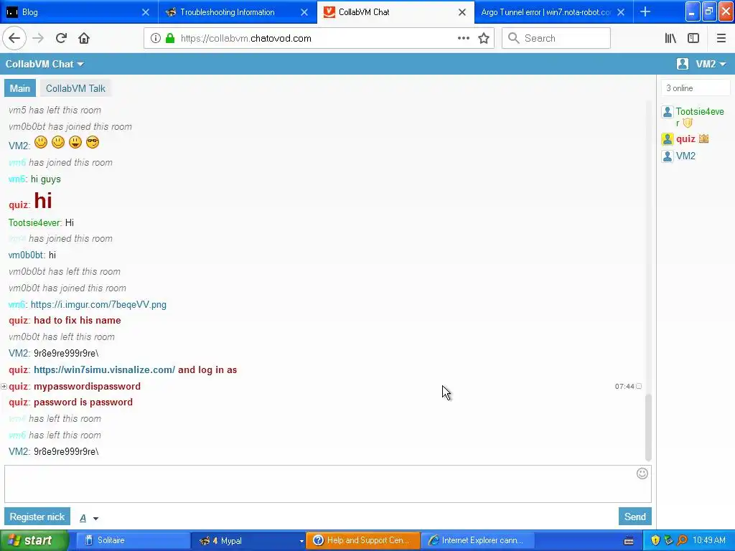This screenshot has width=735, height=551.
Task: Click quiz's name in the online list
Action: [685, 138]
